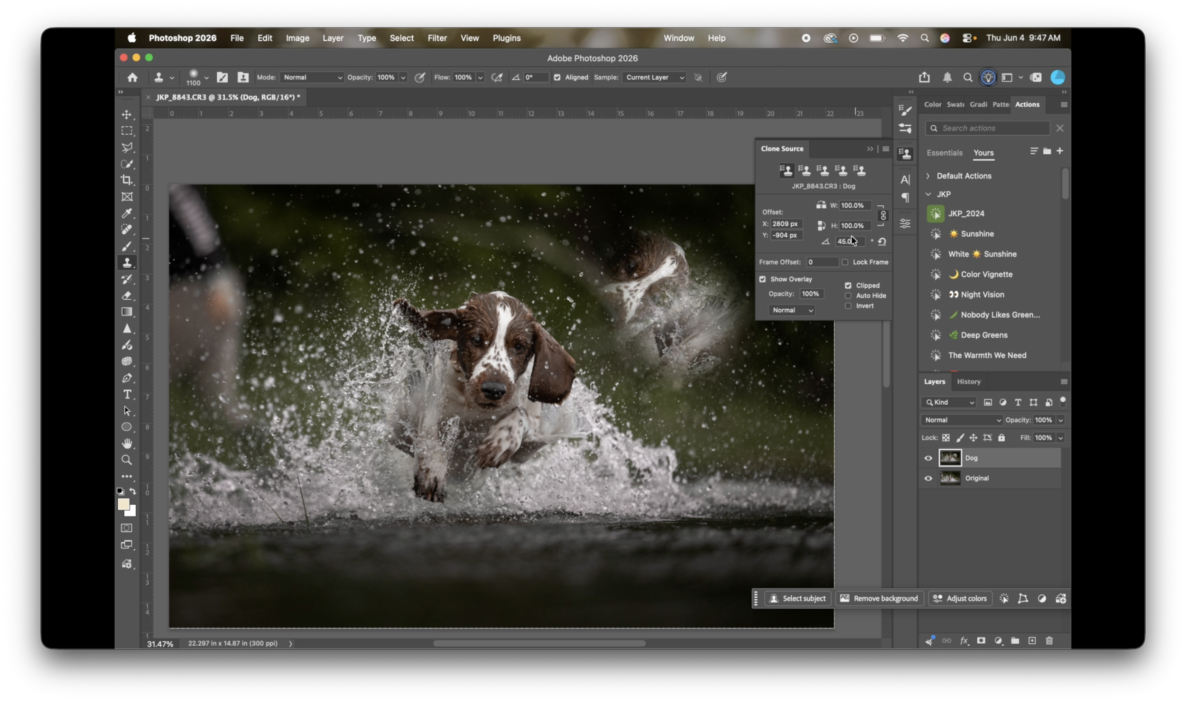The height and width of the screenshot is (703, 1186).
Task: Select the Horizontal Type tool
Action: [x=127, y=394]
